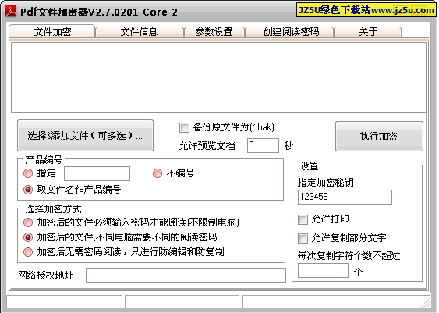This screenshot has height=313, width=439.
Task: Open the 关于 tab
Action: tap(367, 32)
